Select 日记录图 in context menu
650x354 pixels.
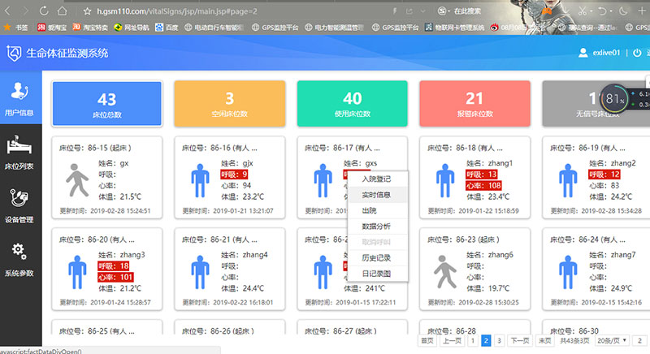(376, 274)
